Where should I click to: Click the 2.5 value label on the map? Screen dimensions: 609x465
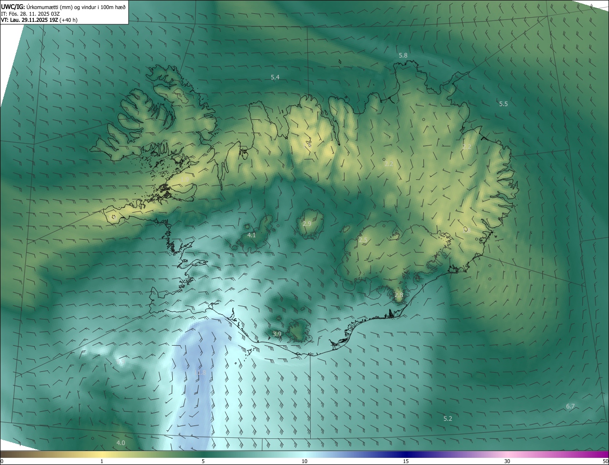tap(363, 240)
